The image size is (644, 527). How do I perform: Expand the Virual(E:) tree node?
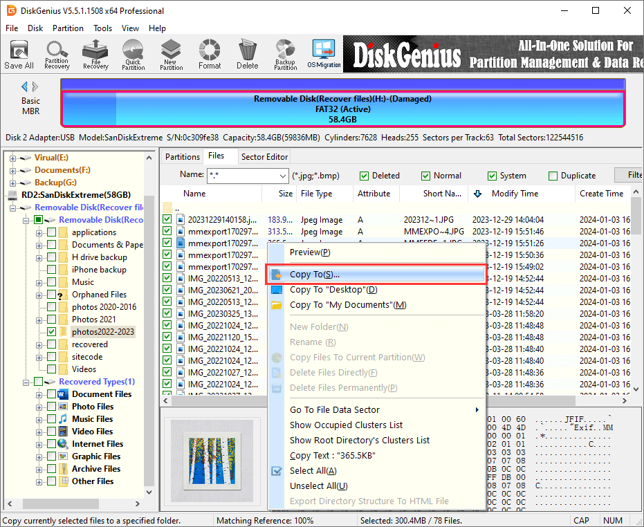[12, 158]
